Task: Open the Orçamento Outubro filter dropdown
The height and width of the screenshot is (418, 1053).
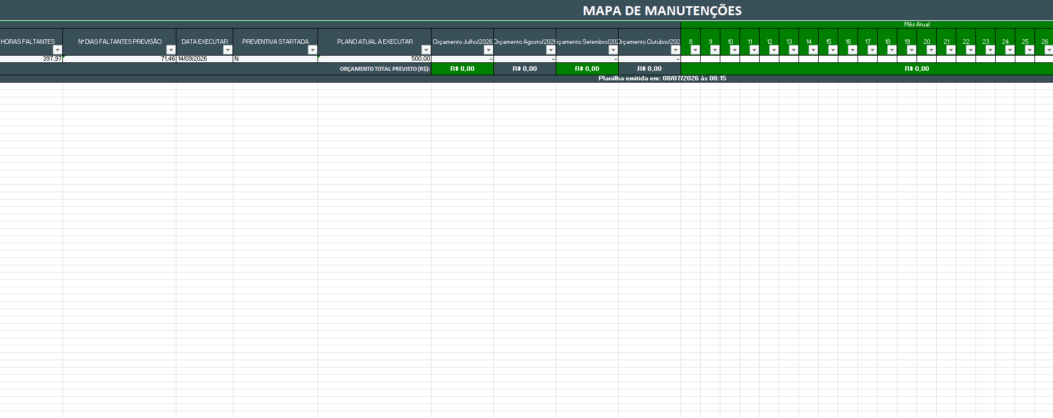Action: [x=675, y=50]
